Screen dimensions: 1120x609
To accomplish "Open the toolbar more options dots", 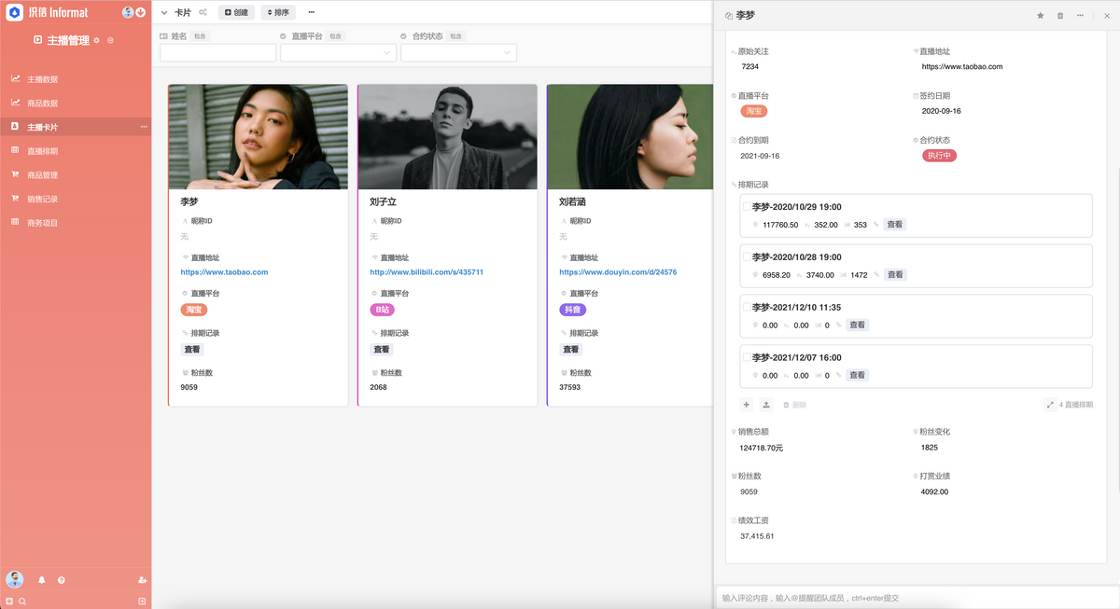I will tap(311, 13).
